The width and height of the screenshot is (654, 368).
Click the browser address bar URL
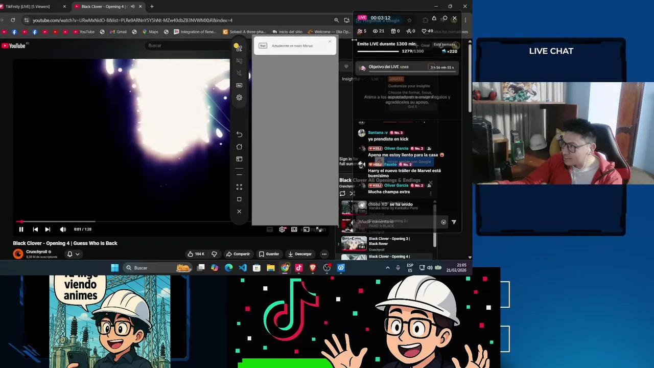click(132, 20)
